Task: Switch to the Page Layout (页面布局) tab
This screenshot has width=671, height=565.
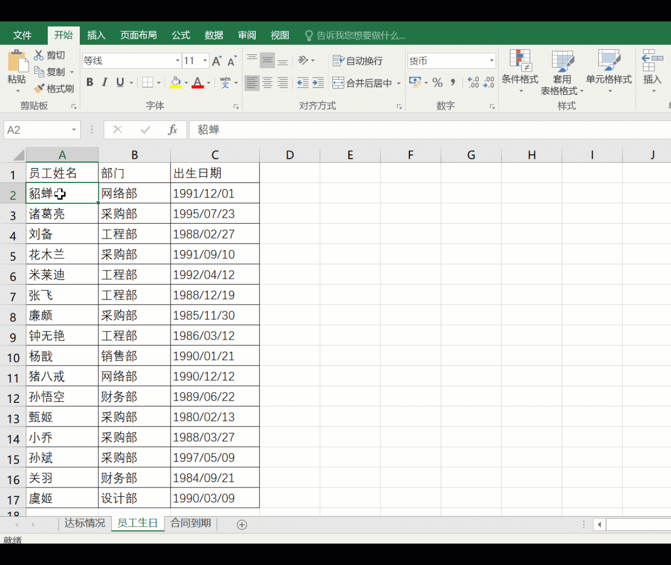Action: (x=139, y=35)
